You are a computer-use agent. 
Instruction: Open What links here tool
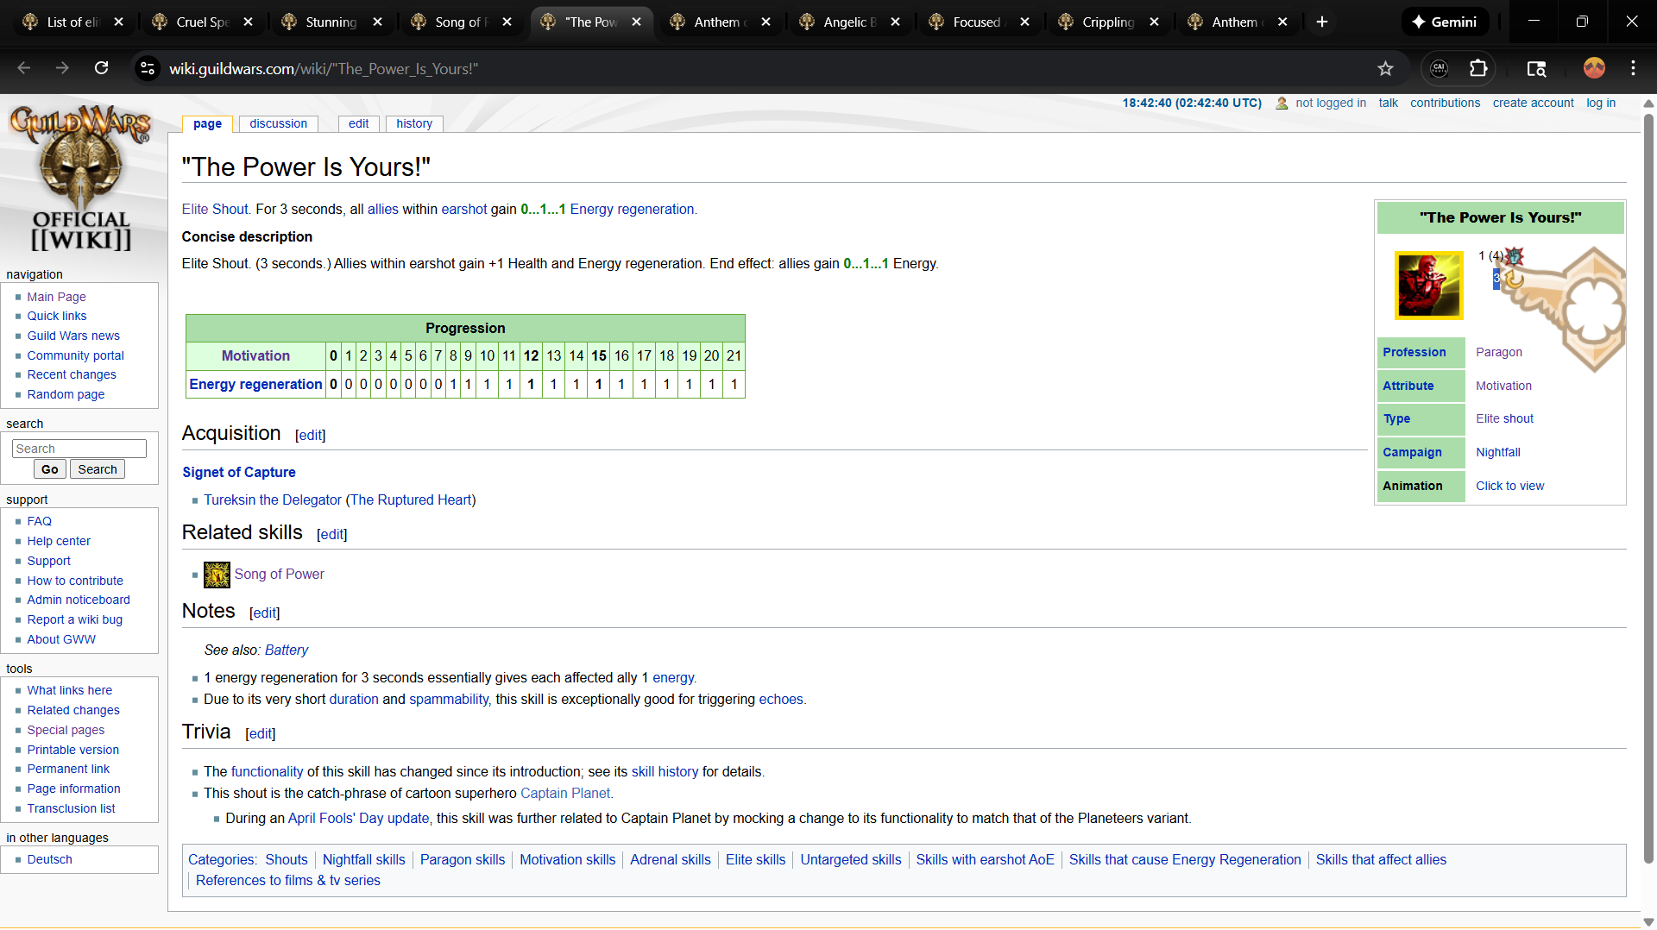pos(69,690)
